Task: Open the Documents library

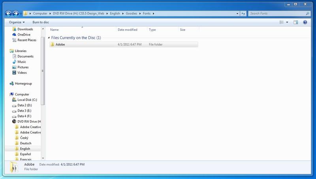Action: (x=23, y=56)
